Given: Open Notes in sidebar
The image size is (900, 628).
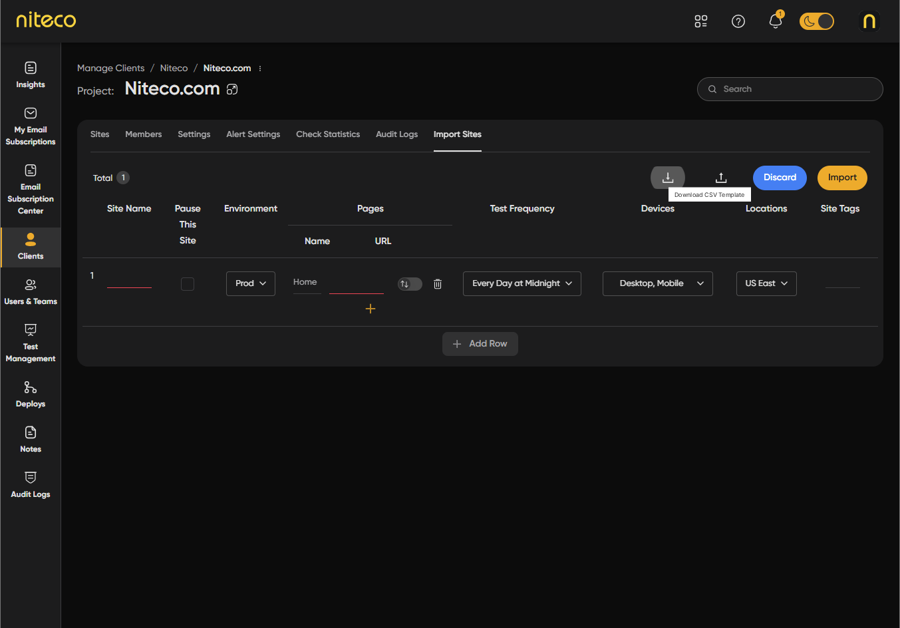Looking at the screenshot, I should coord(31,440).
